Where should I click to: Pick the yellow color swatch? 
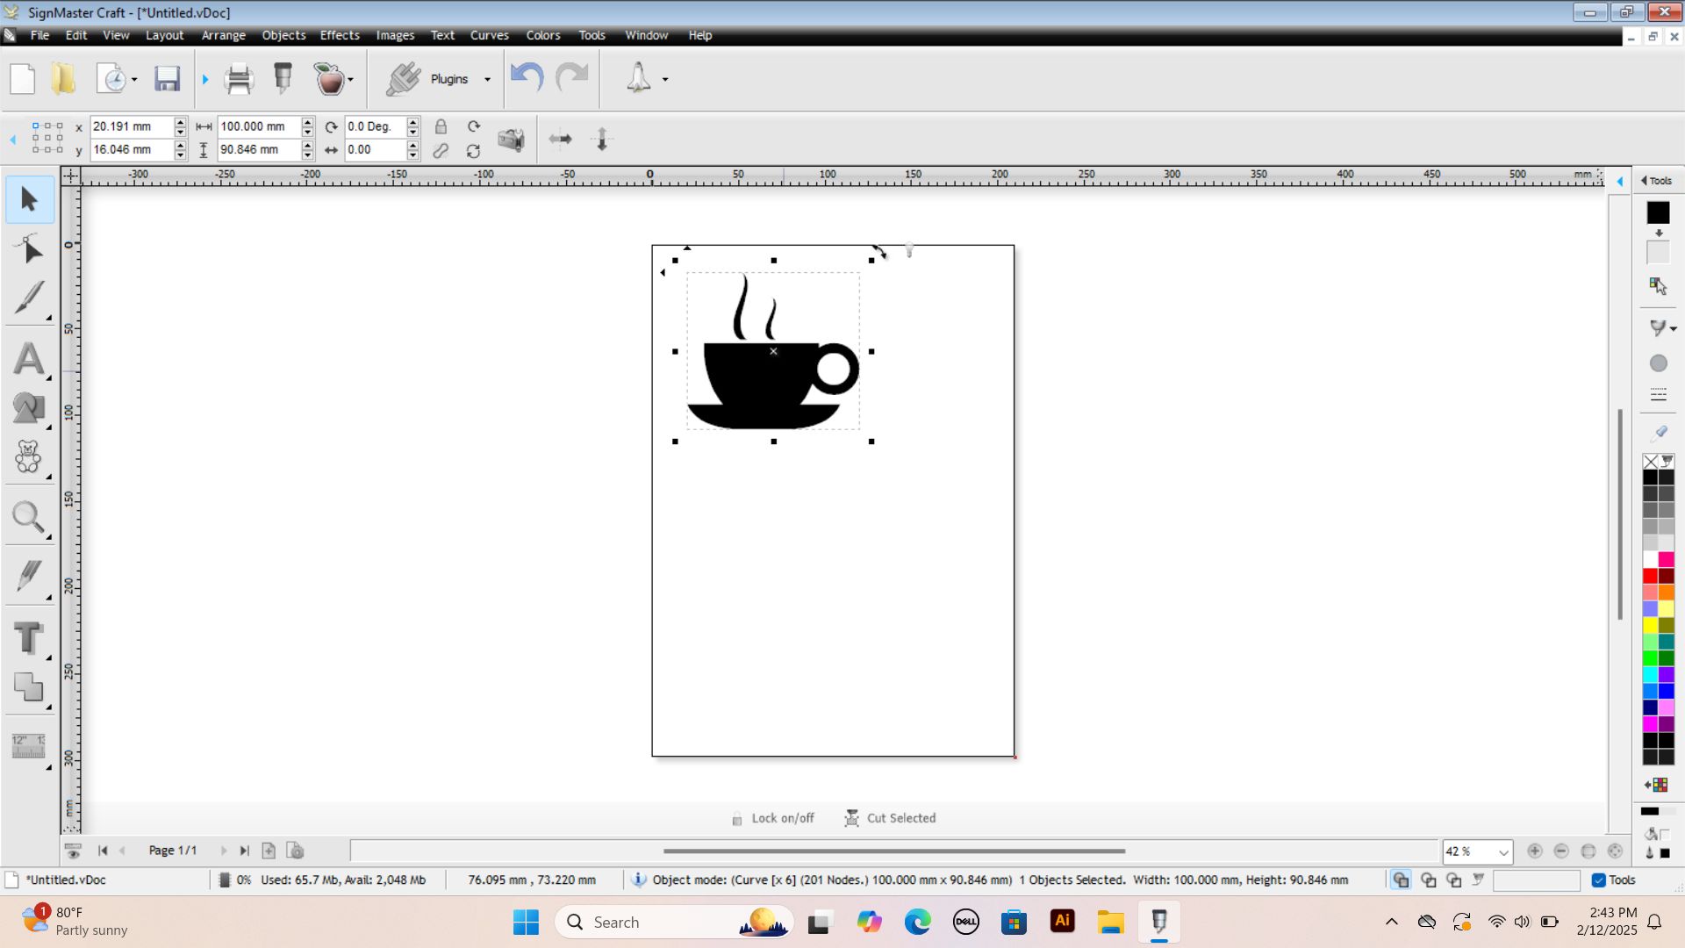click(x=1651, y=625)
